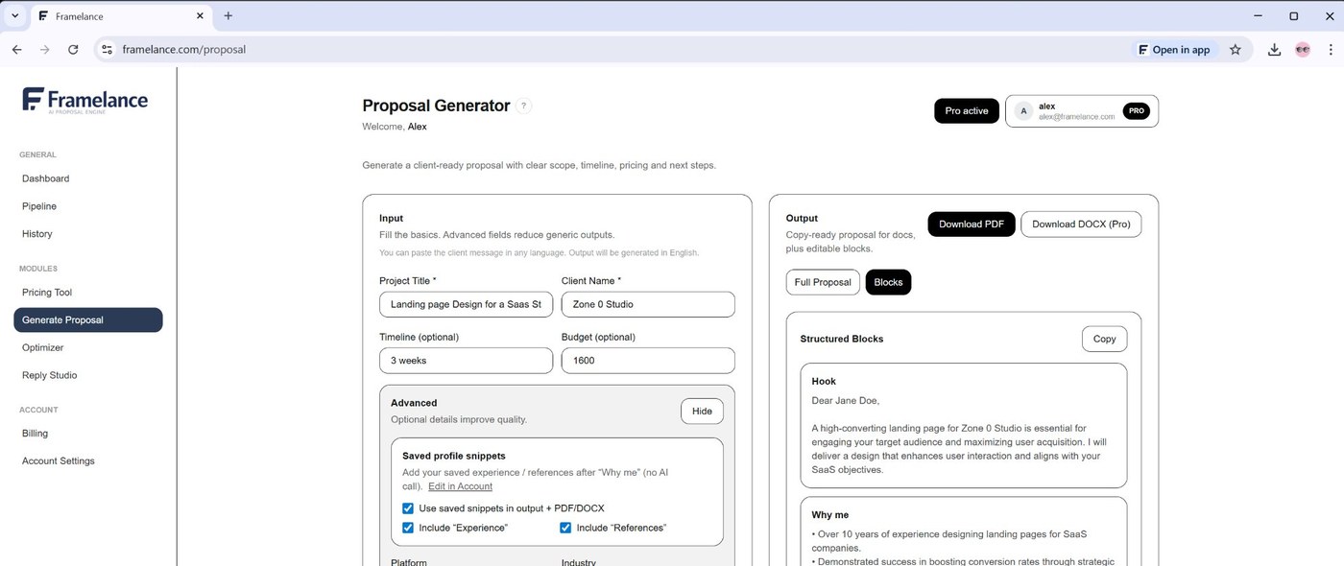1344x566 pixels.
Task: Open the Proposal Generator help question mark
Action: point(523,106)
